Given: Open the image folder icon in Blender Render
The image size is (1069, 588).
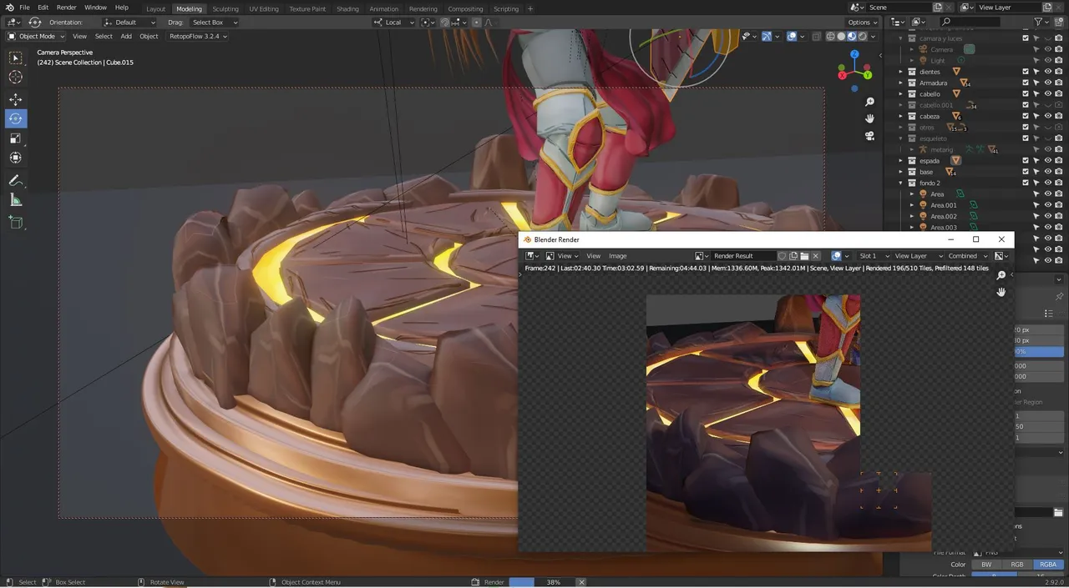Looking at the screenshot, I should point(804,256).
